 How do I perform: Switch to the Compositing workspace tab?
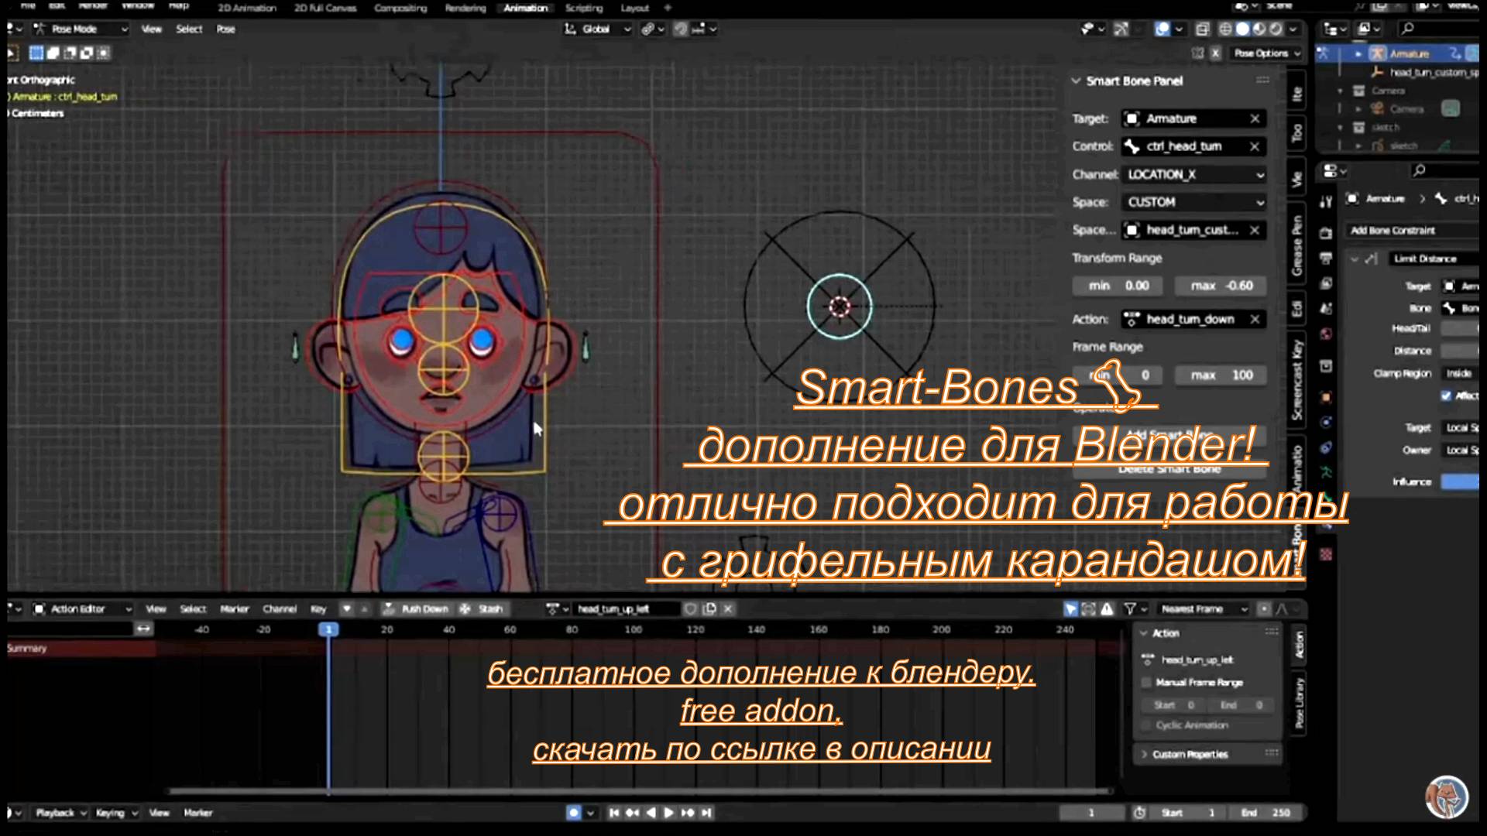(x=400, y=8)
